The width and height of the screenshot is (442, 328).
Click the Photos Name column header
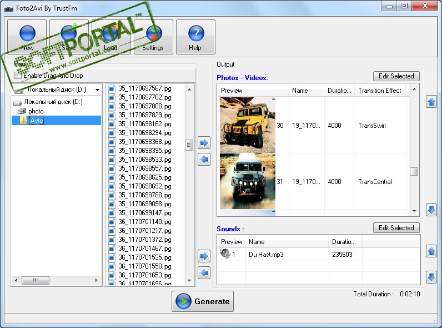[307, 91]
